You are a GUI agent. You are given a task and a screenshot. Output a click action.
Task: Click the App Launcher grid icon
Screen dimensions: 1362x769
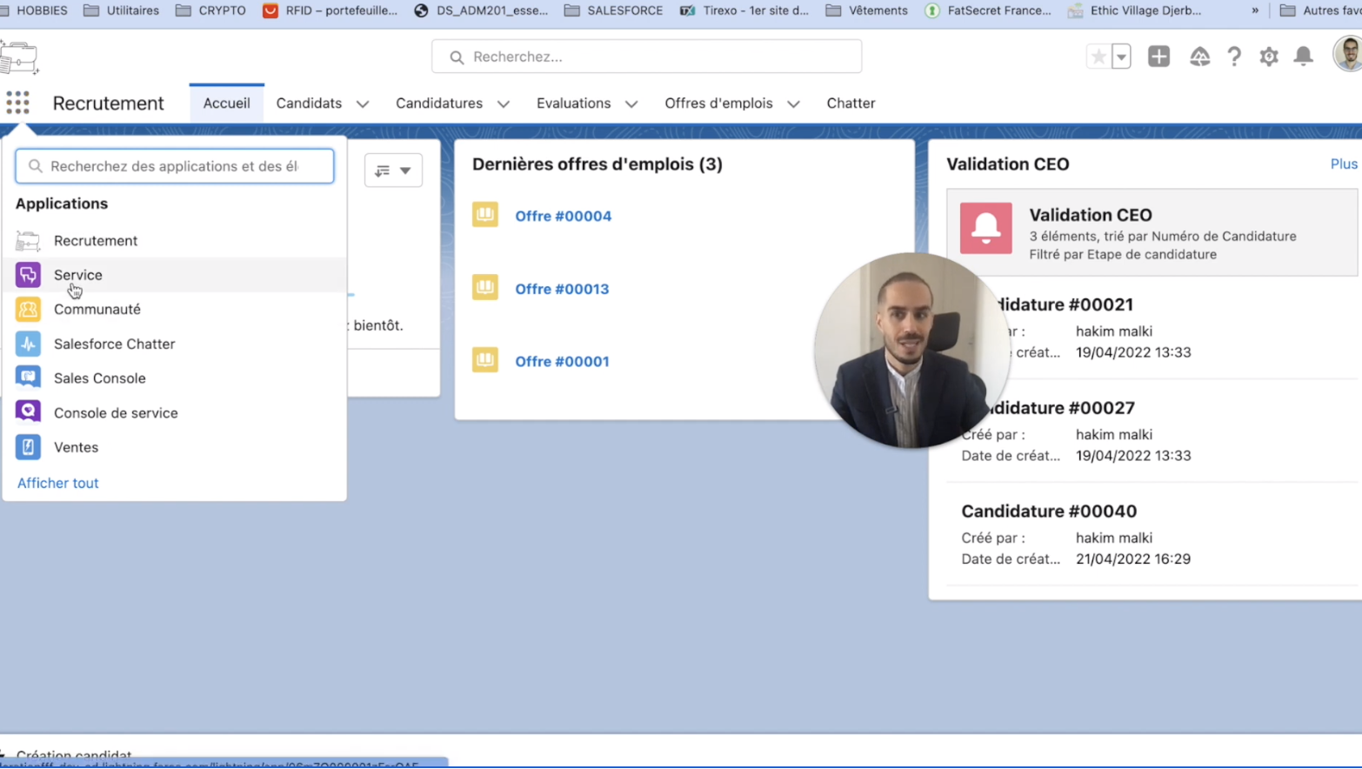17,103
